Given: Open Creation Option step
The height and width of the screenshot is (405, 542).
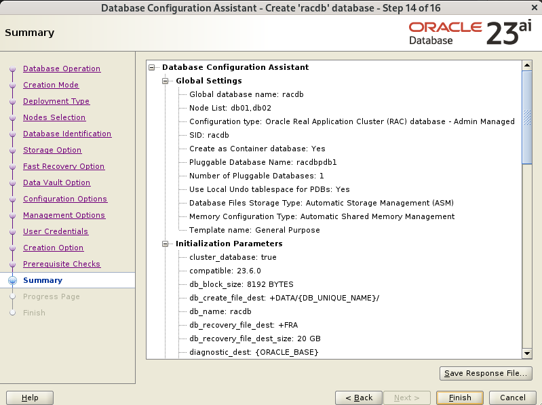Looking at the screenshot, I should tap(53, 248).
